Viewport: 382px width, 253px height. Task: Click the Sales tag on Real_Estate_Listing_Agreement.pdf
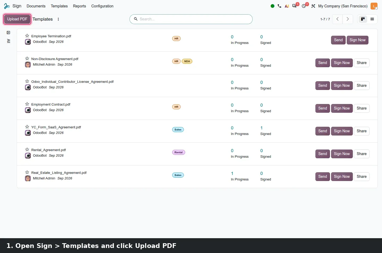(178, 175)
